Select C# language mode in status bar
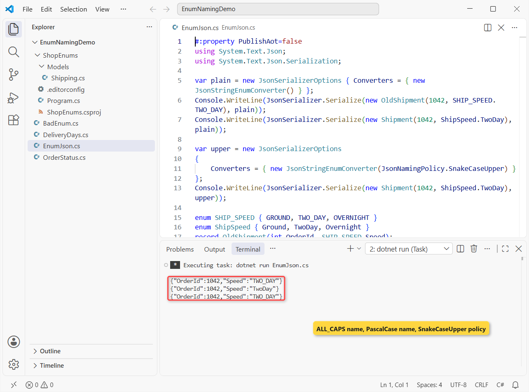 click(500, 385)
